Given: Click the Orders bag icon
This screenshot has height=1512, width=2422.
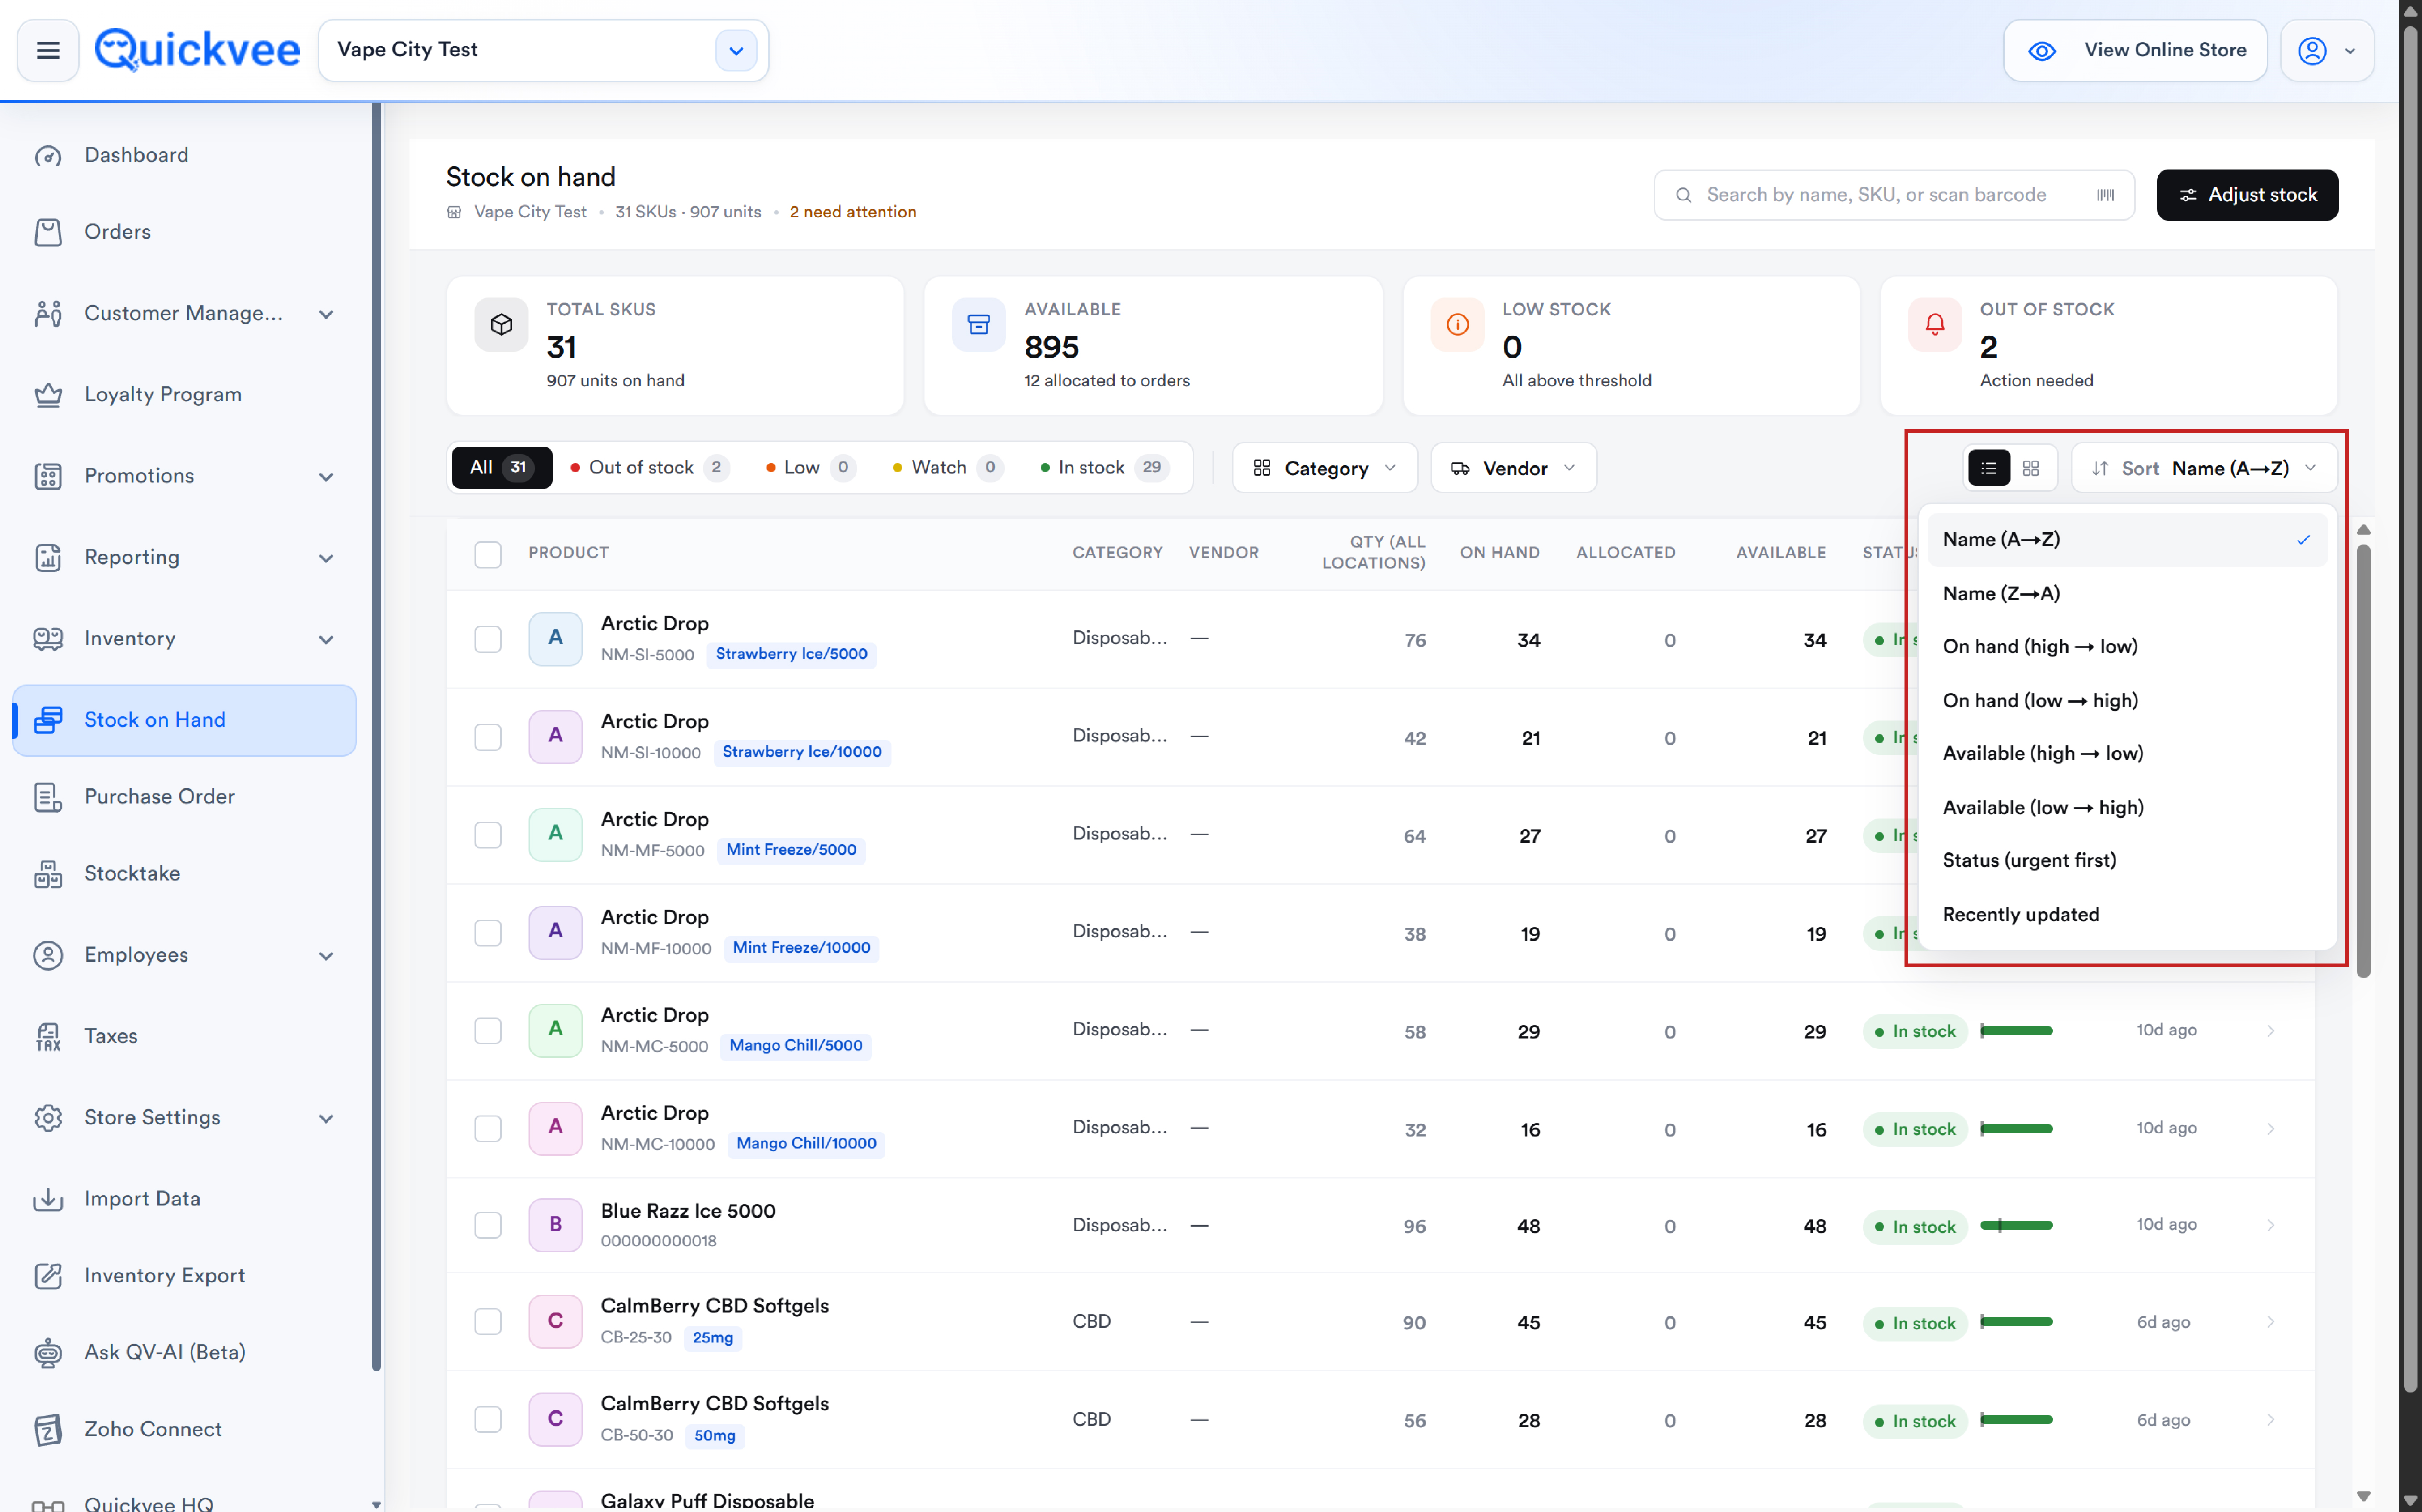Looking at the screenshot, I should [48, 232].
